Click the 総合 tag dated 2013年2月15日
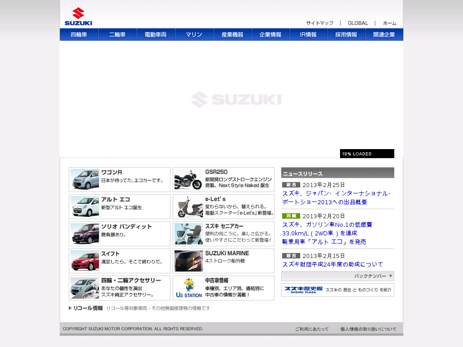This screenshot has height=347, width=463. (291, 256)
